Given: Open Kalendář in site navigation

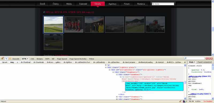Looking at the screenshot, I should [83, 4].
